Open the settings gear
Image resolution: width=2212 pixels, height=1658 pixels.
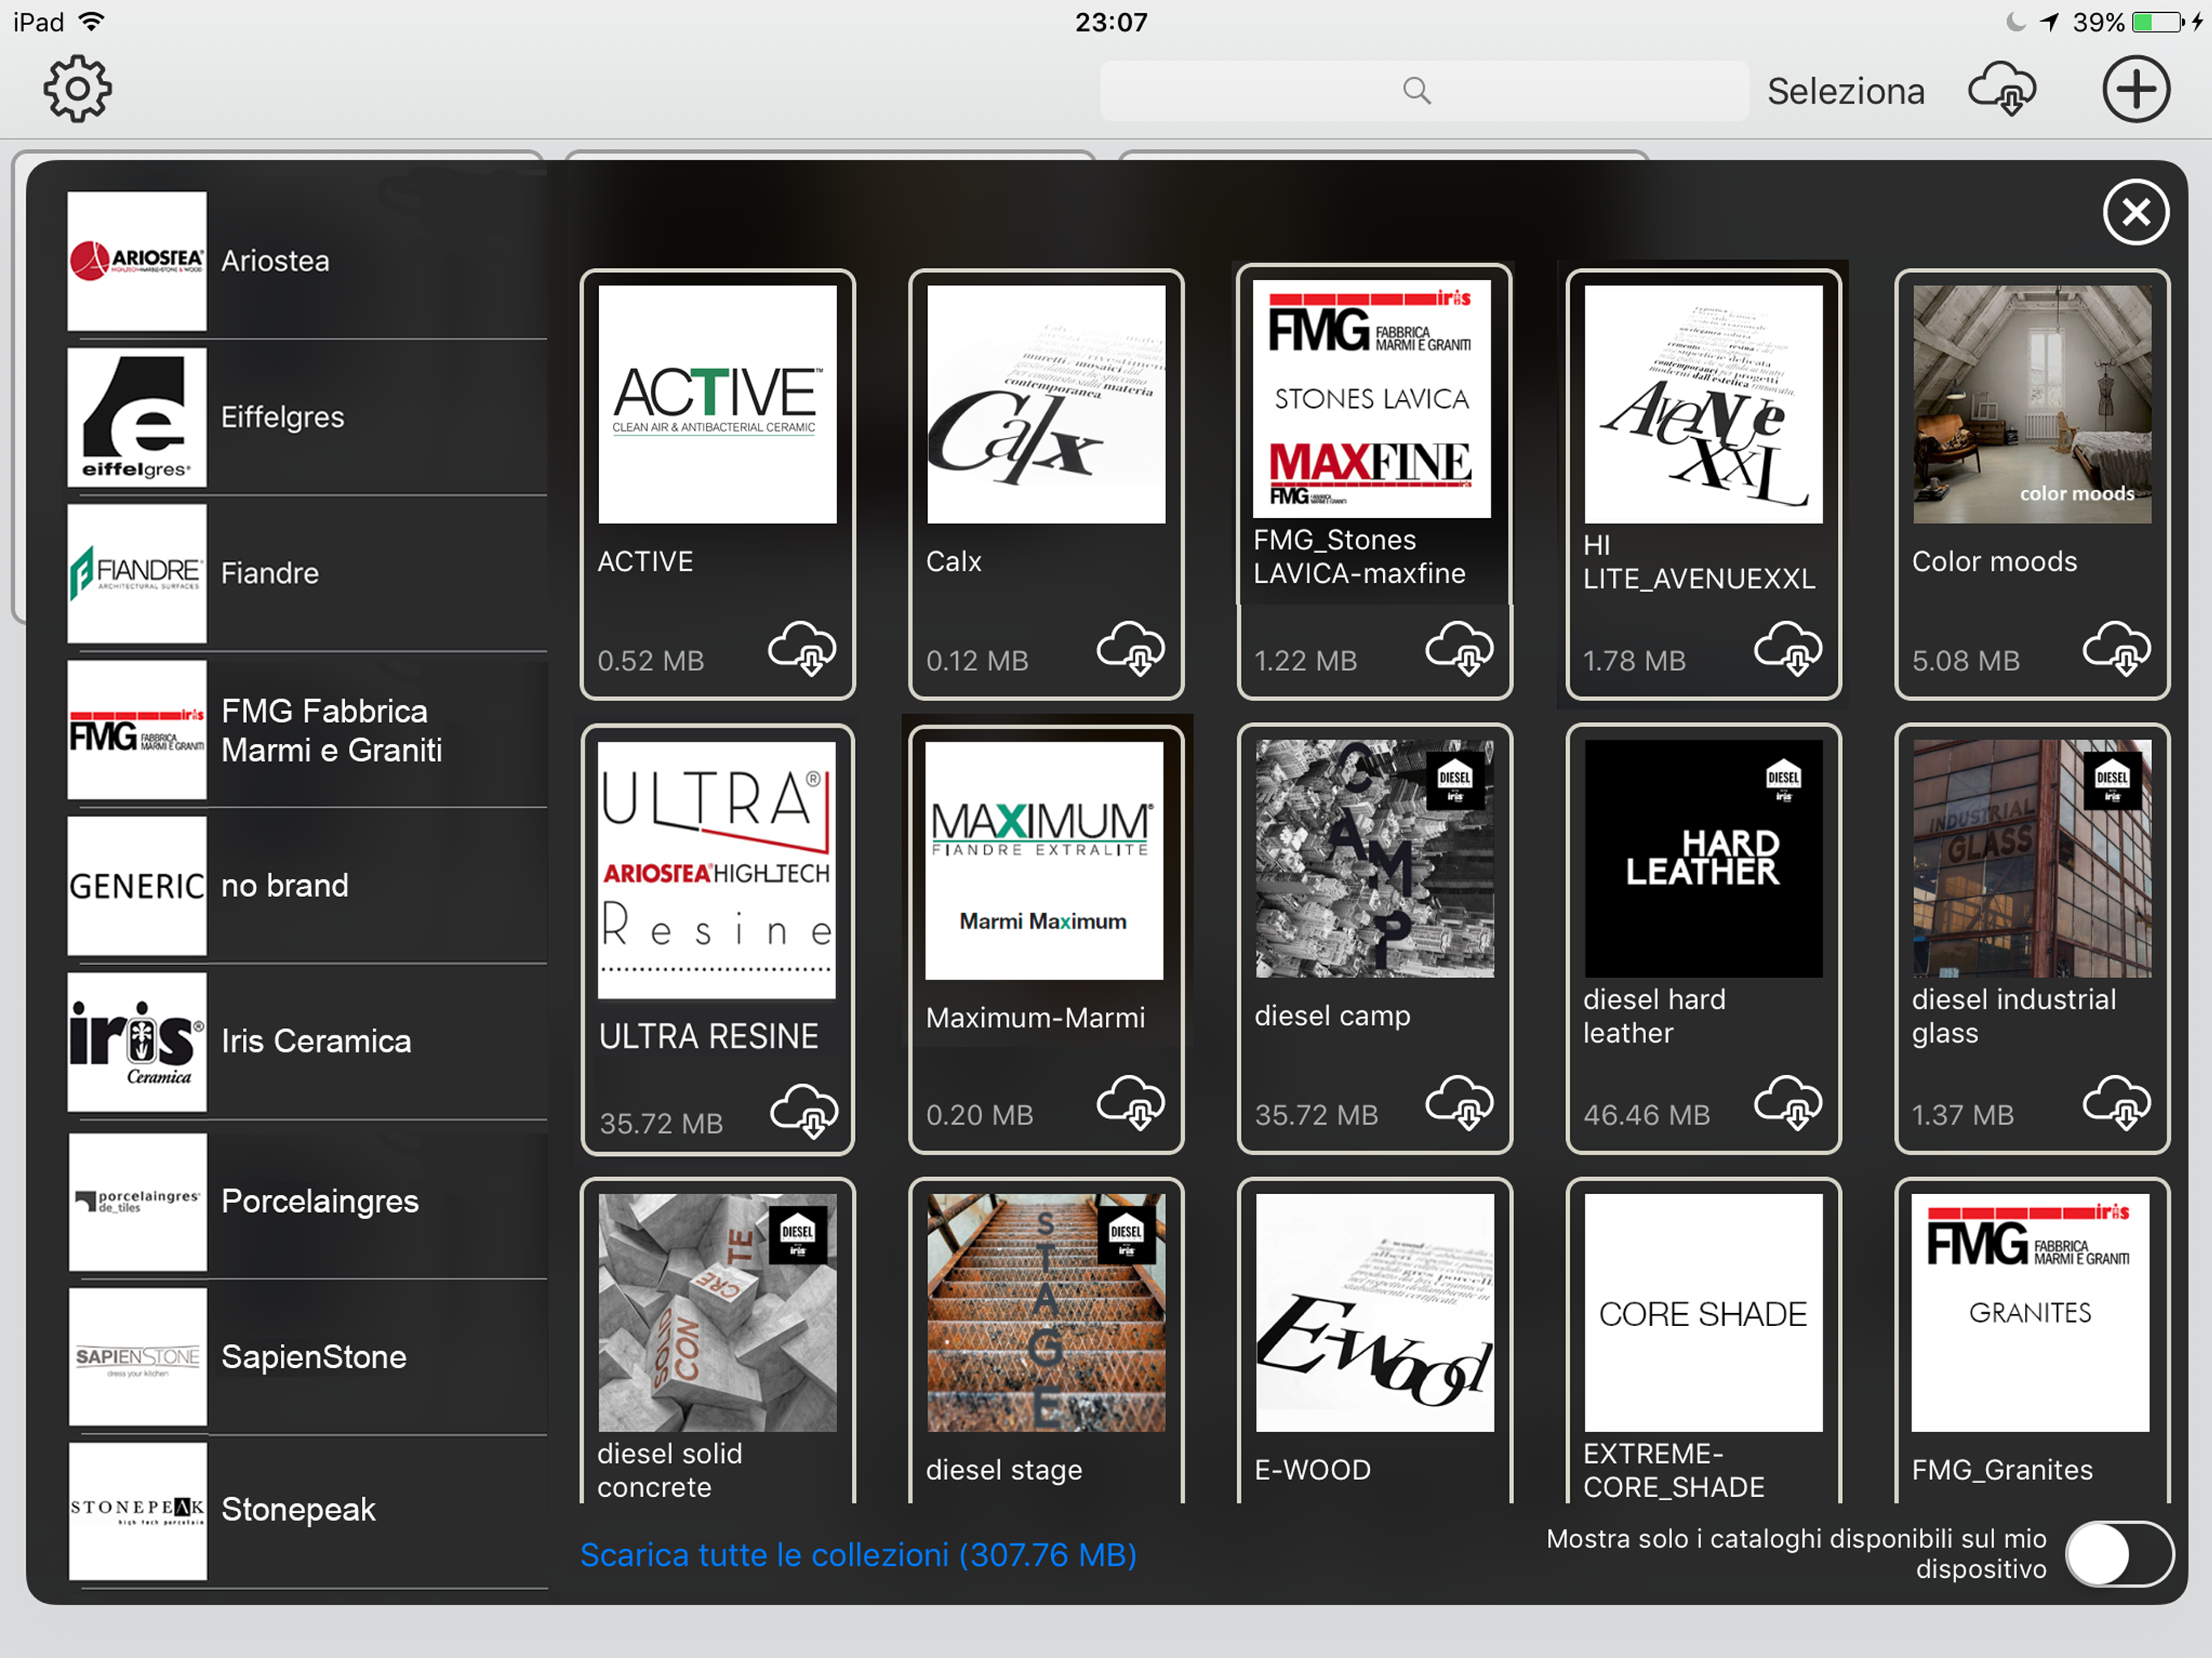(77, 90)
